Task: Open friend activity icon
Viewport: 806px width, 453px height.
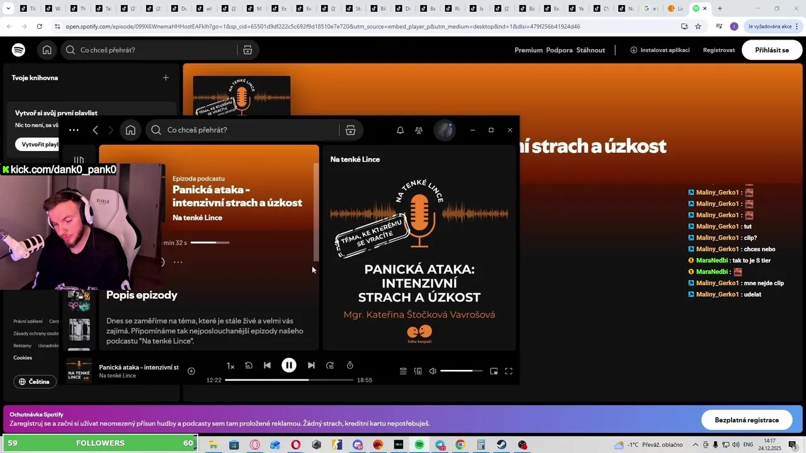Action: click(x=419, y=130)
